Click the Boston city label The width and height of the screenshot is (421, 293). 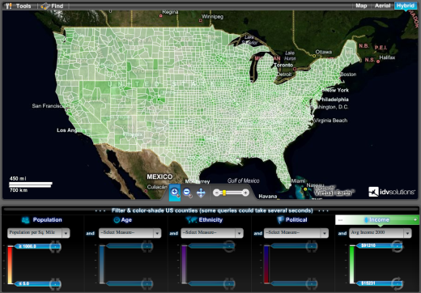(348, 74)
